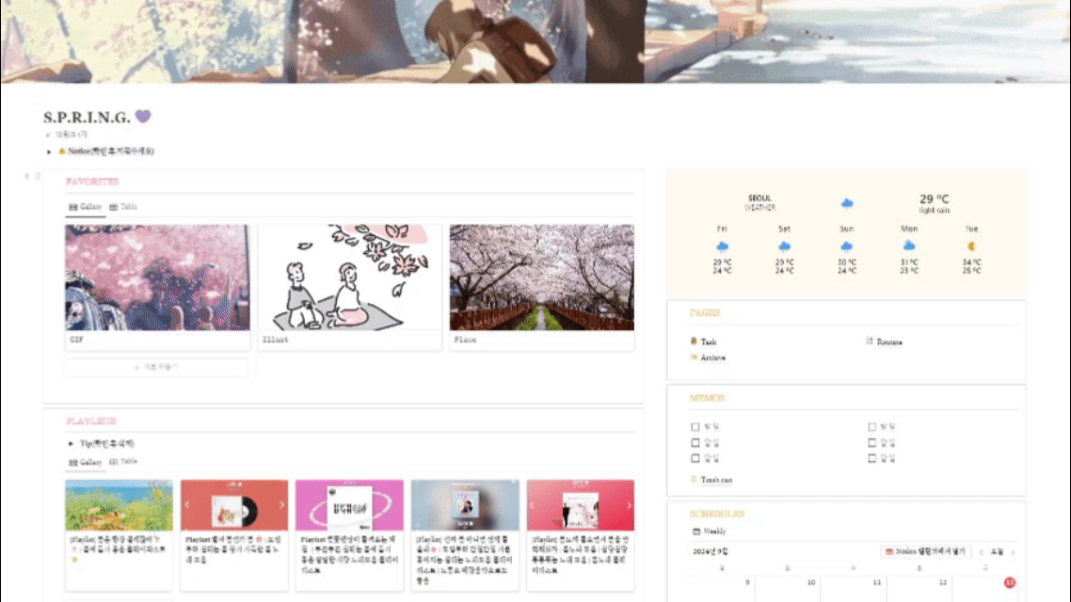Open the Routine page link
Viewport: 1071px width, 602px height.
tap(888, 341)
